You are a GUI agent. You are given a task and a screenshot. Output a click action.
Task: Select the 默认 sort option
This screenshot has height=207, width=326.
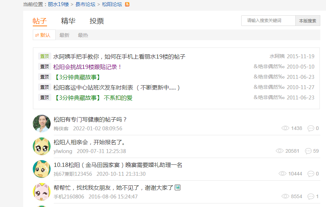(44, 35)
